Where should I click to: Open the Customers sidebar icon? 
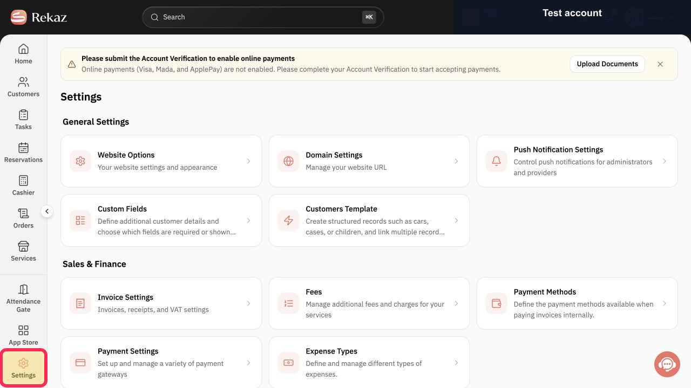click(x=23, y=82)
